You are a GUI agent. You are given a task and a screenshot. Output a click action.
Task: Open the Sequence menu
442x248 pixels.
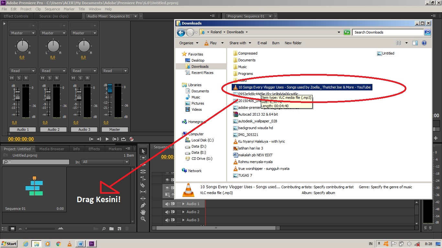[x=52, y=9]
